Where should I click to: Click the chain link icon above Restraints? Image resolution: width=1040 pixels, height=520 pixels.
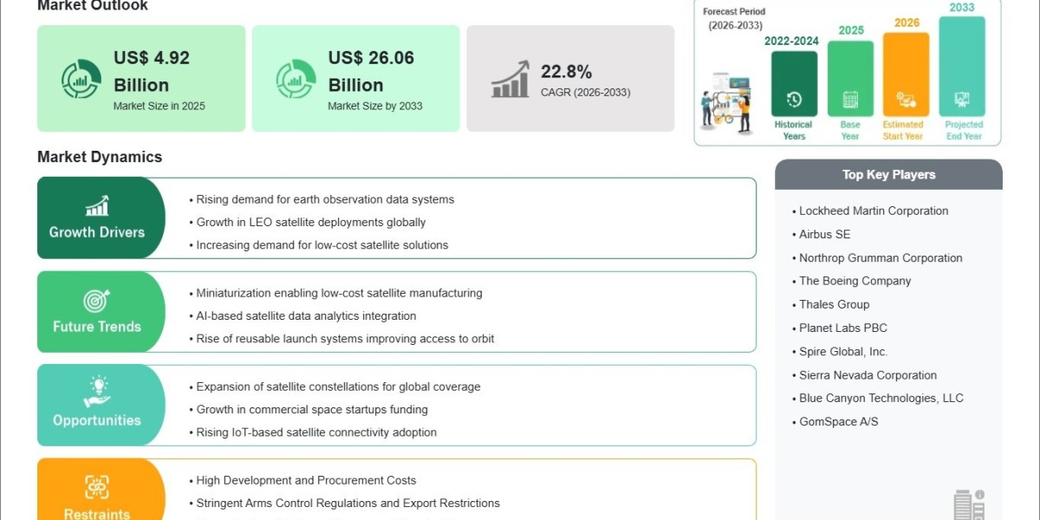(97, 487)
